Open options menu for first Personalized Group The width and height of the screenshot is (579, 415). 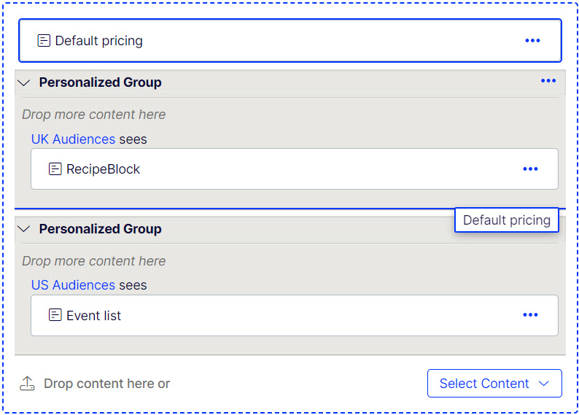tap(548, 81)
